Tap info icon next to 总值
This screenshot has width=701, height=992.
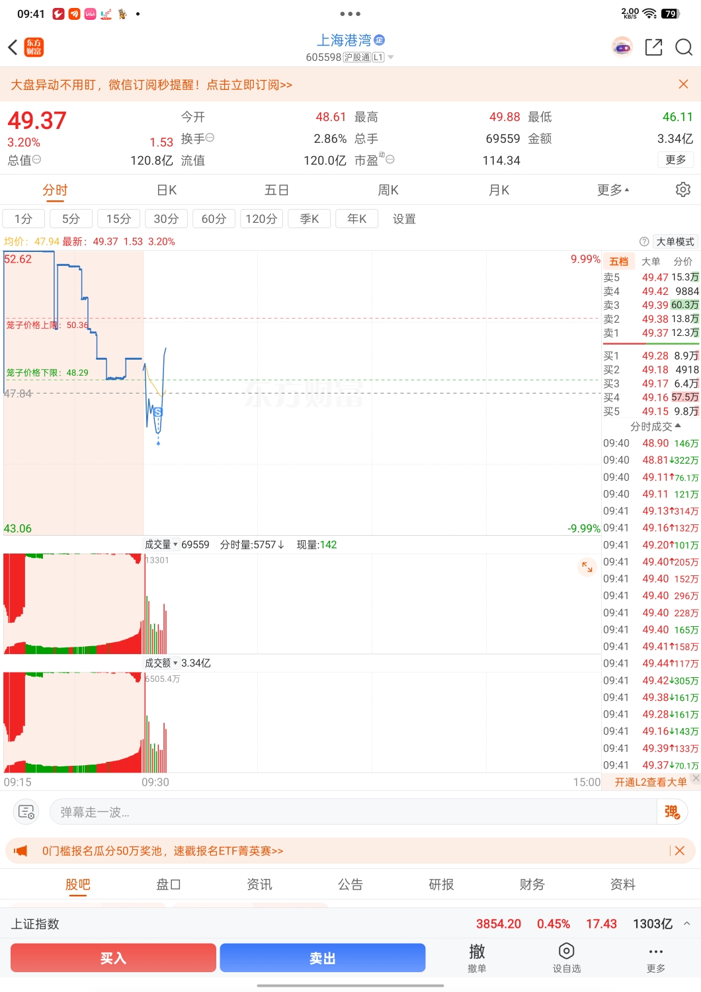(37, 159)
